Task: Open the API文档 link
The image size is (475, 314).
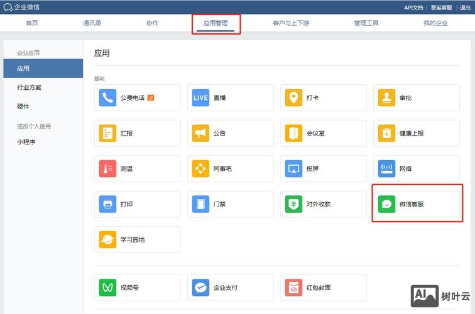Action: 413,8
